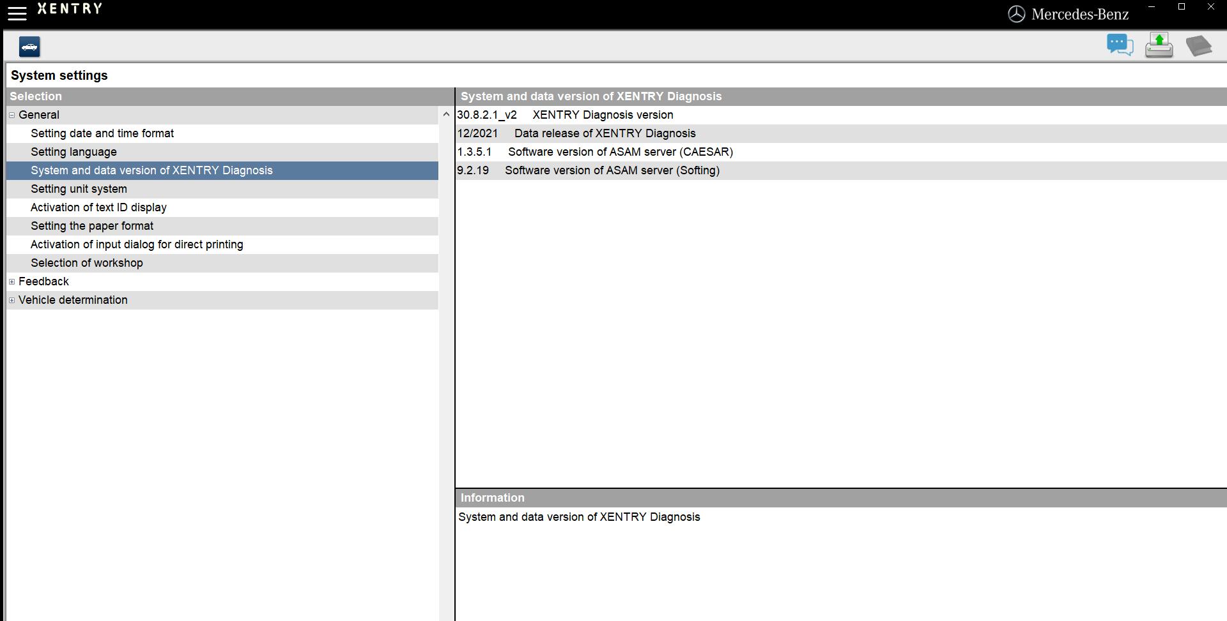This screenshot has width=1227, height=621.
Task: Select Activation of text ID display
Action: [x=222, y=207]
